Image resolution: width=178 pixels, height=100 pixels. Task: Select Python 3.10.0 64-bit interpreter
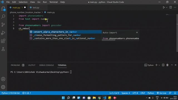click(x=11, y=93)
